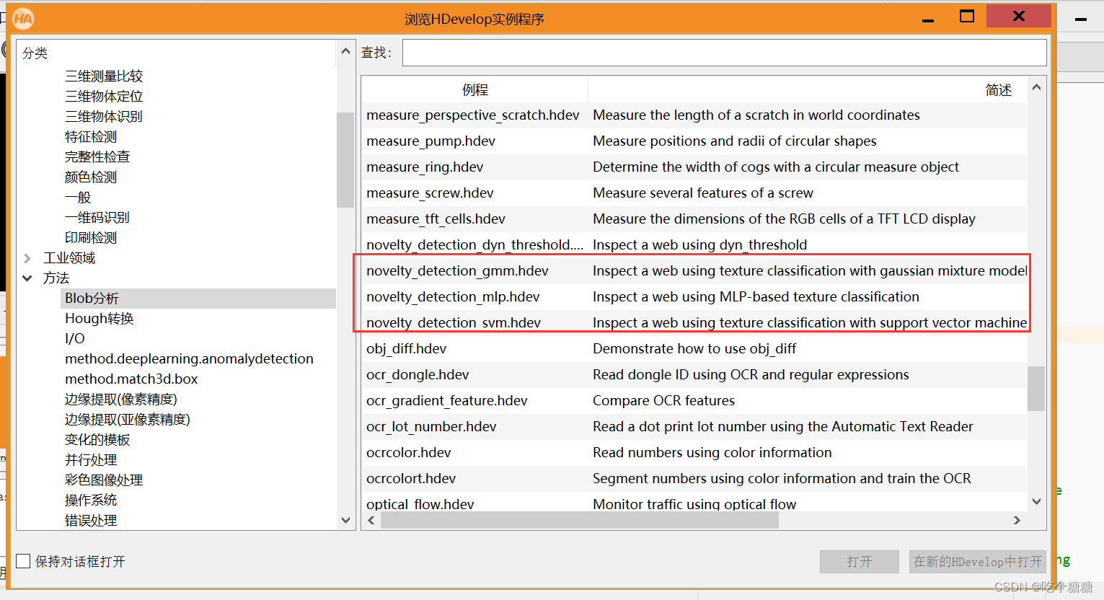Select ocrcolort.hdev example
The width and height of the screenshot is (1104, 600).
click(x=411, y=479)
